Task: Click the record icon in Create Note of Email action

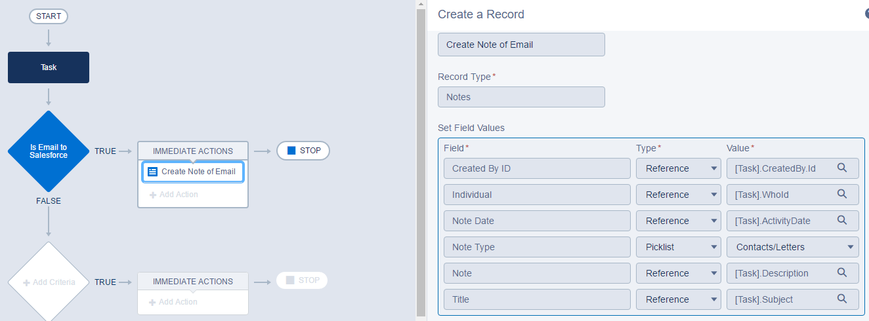Action: 152,172
